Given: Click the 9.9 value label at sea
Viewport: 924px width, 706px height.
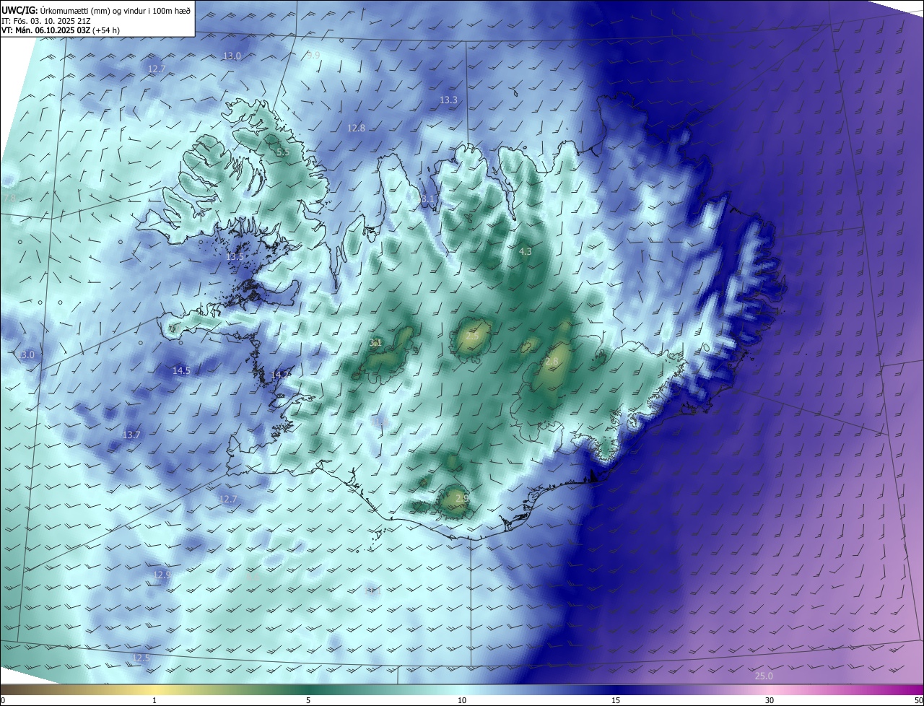Looking at the screenshot, I should click(313, 55).
